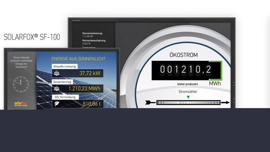Click the arrow head right of the meter strip
The width and height of the screenshot is (270, 152).
(224, 103)
